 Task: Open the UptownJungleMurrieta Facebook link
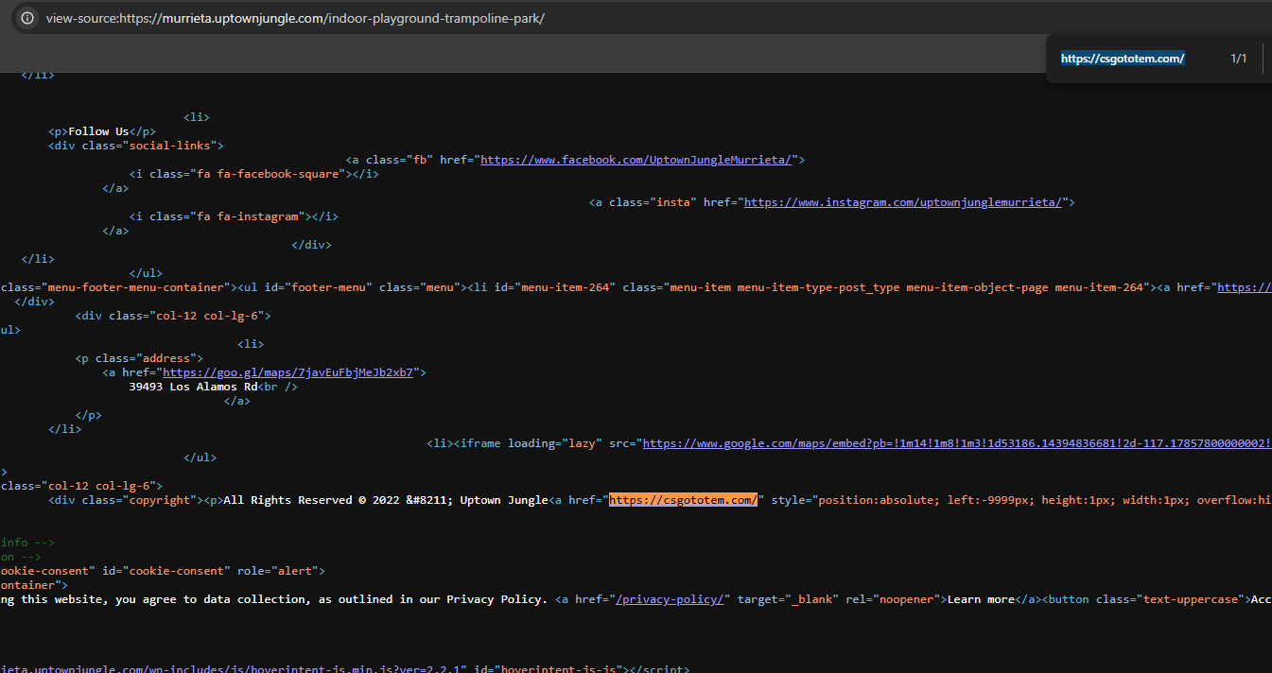(636, 160)
